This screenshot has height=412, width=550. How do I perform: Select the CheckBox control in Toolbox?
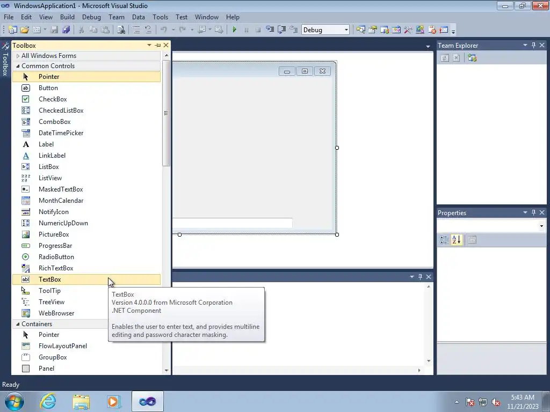click(86, 99)
